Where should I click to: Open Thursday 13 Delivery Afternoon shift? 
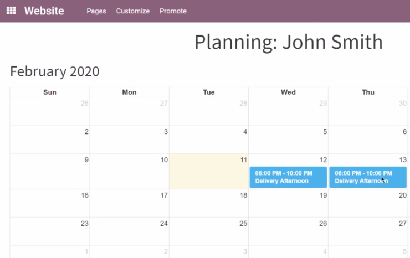click(368, 177)
